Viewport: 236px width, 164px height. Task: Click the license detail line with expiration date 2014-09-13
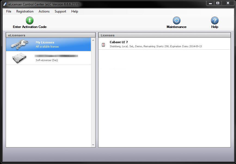[156, 46]
